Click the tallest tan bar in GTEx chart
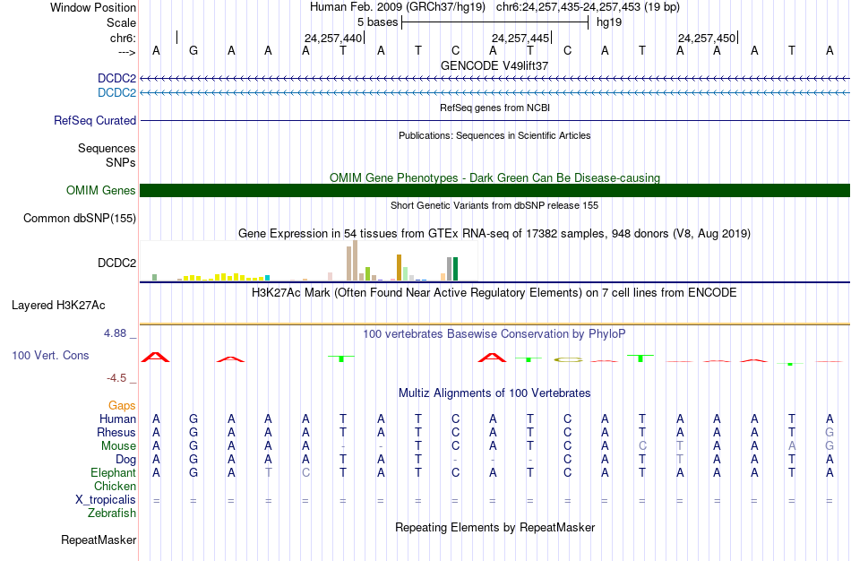Image resolution: width=851 pixels, height=561 pixels. click(x=356, y=261)
